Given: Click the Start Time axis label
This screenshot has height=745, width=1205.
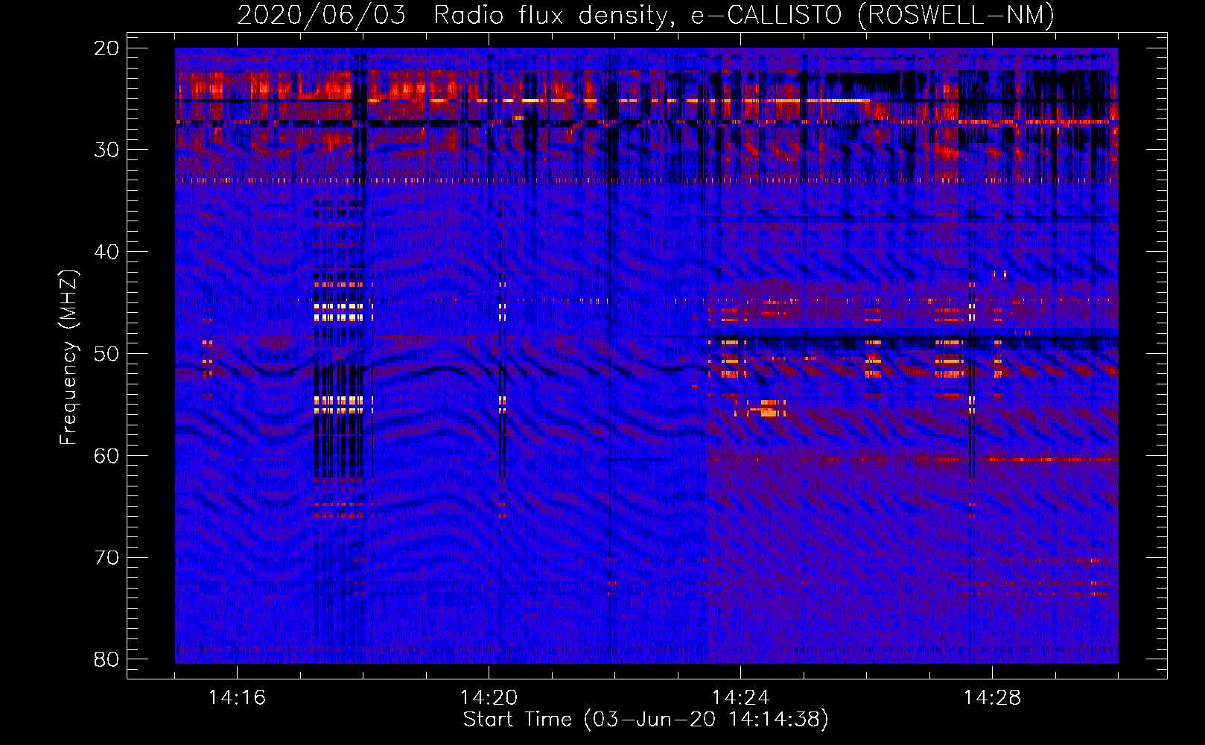Looking at the screenshot, I should pos(646,720).
